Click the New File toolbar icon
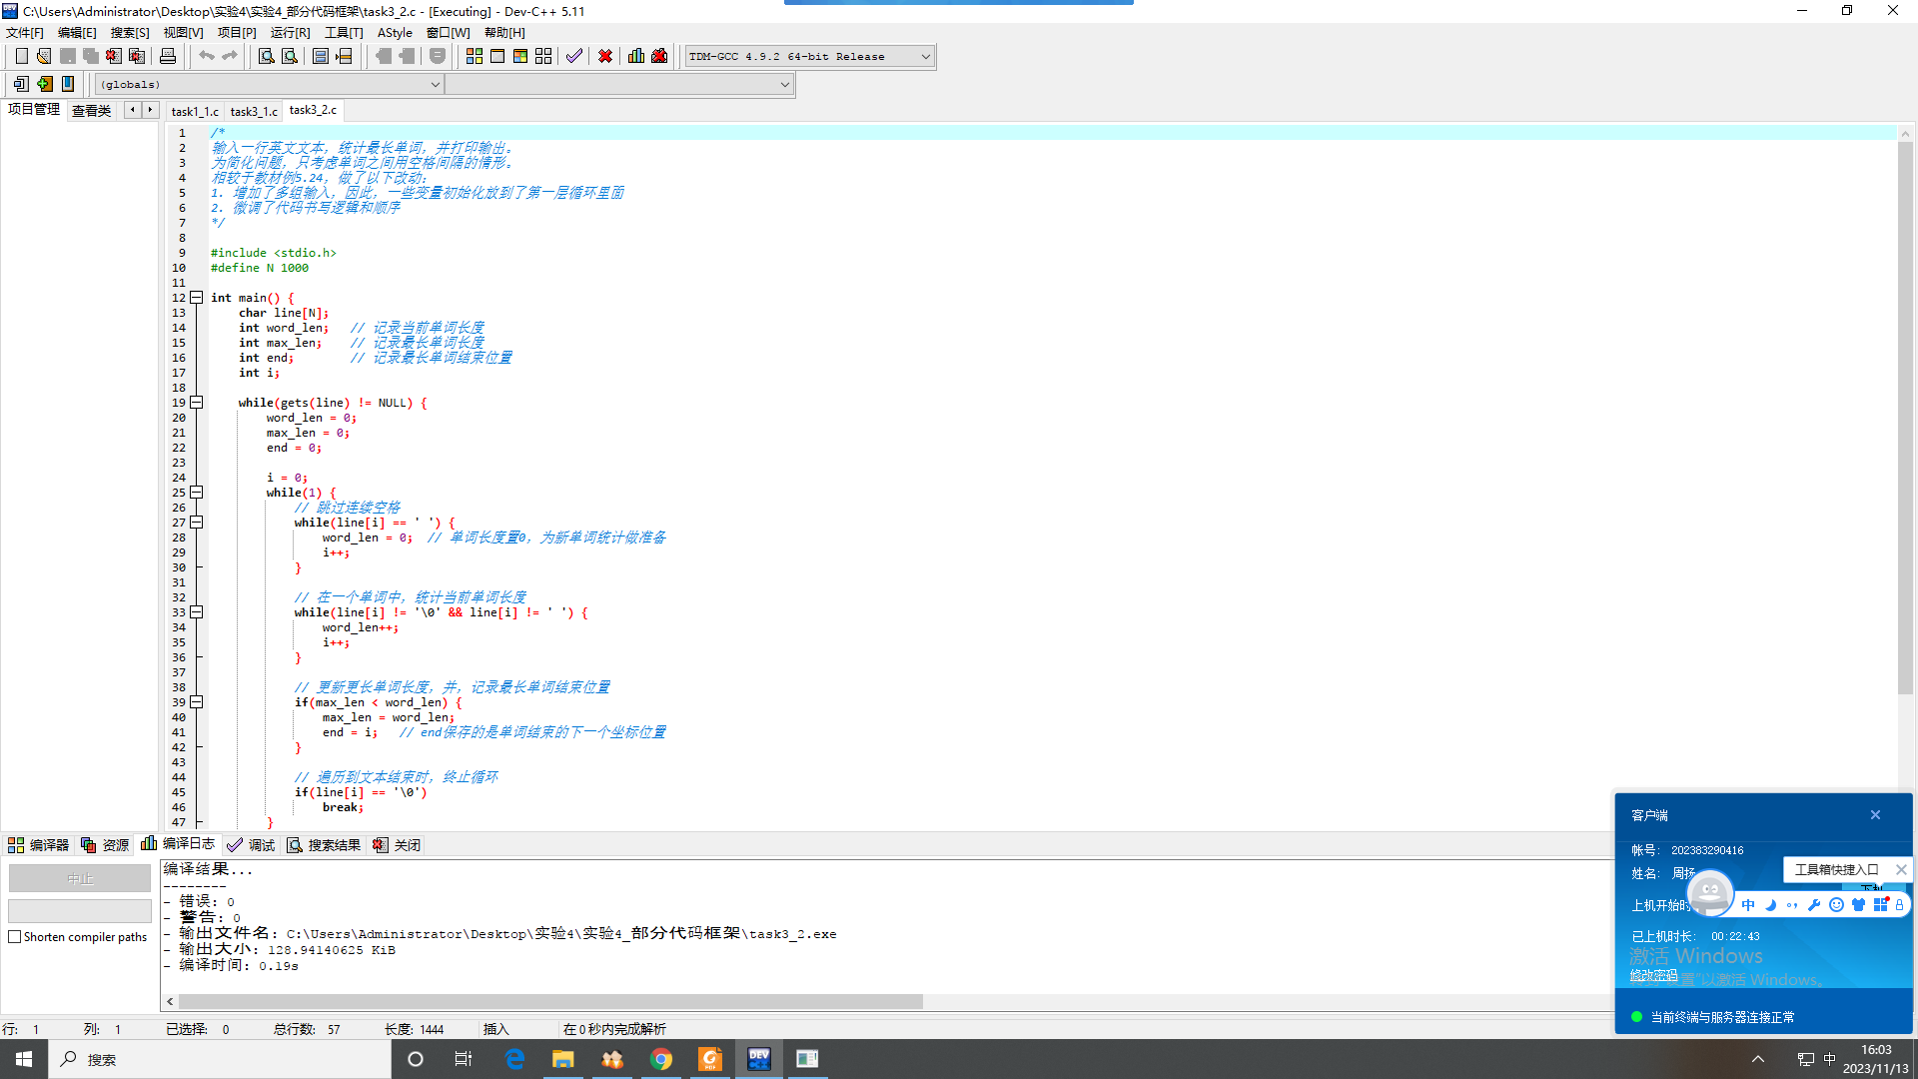This screenshot has width=1918, height=1079. tap(21, 56)
